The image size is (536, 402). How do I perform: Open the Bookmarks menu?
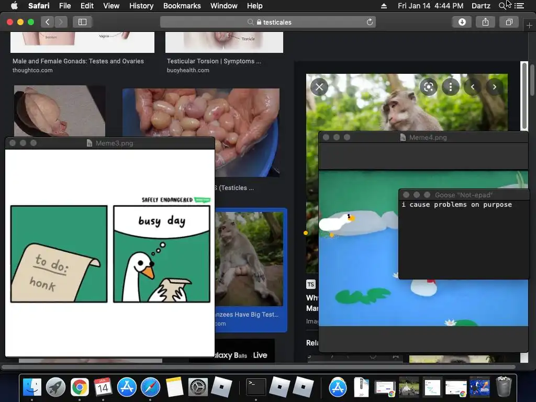(182, 6)
